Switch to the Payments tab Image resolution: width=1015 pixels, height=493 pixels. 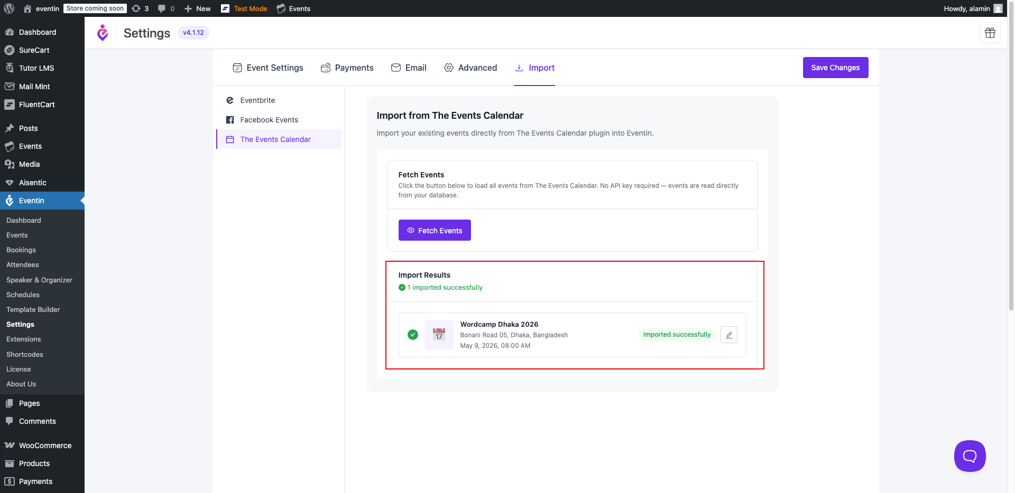coord(347,68)
